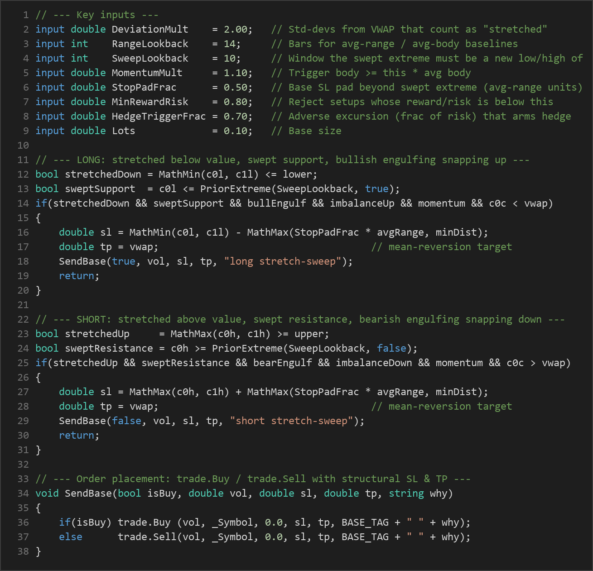The width and height of the screenshot is (593, 571).
Task: Click the HedgeTriggerFrac input name
Action: pos(159,116)
